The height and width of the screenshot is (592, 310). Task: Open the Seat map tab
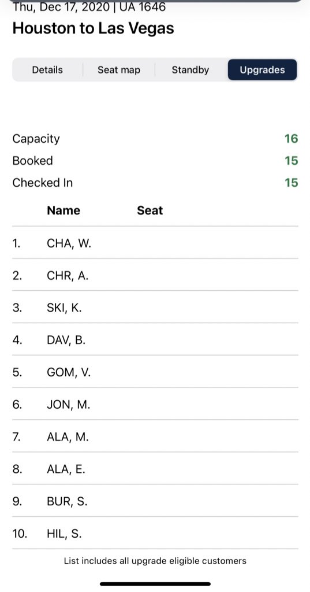(x=119, y=70)
